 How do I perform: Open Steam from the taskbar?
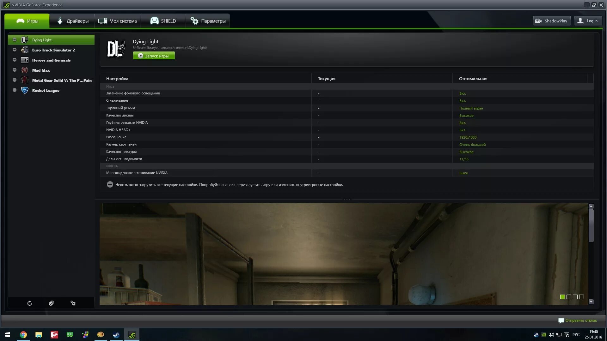point(116,335)
